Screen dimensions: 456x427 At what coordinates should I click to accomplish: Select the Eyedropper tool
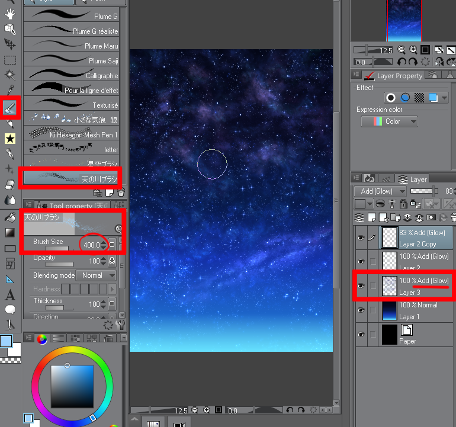click(10, 90)
